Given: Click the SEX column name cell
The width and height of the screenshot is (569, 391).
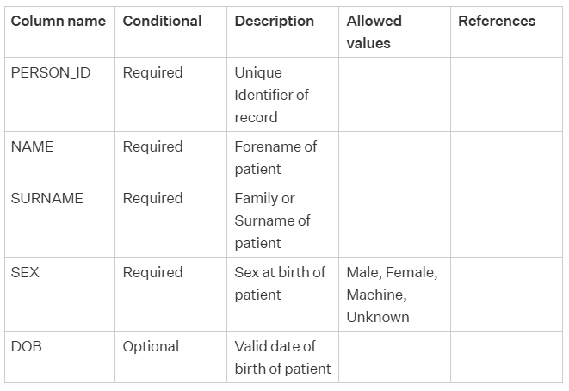Looking at the screenshot, I should tap(60, 294).
